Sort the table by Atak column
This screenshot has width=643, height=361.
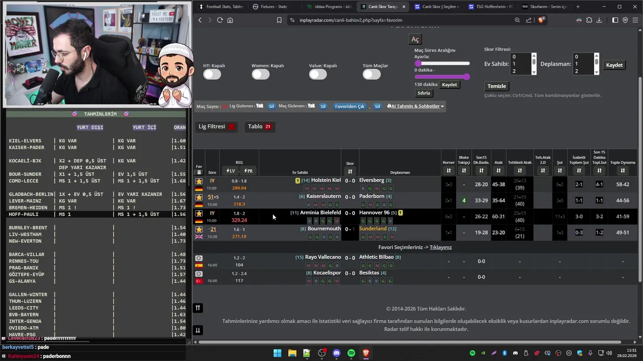(x=498, y=171)
